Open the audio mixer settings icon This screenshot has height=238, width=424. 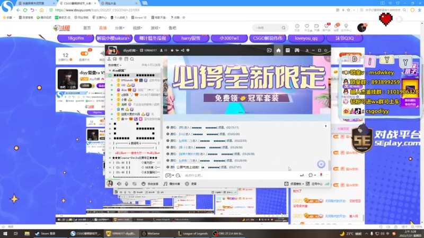click(135, 184)
